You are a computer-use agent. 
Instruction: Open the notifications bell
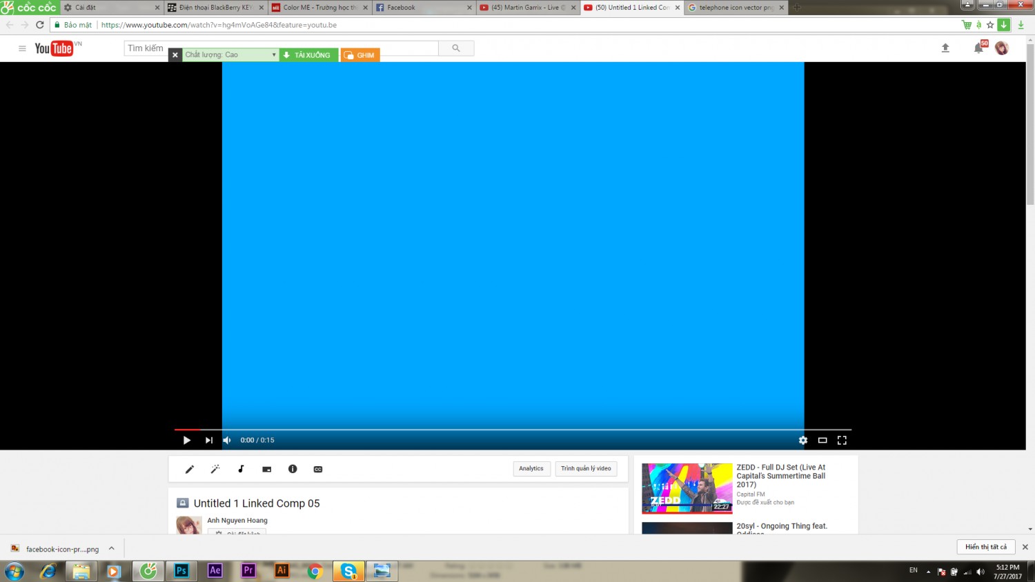[x=978, y=48]
